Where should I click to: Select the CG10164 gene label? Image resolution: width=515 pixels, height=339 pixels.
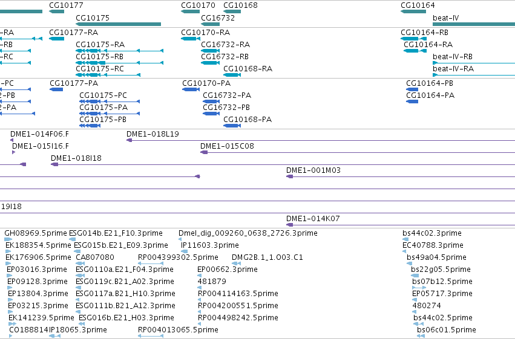[418, 5]
